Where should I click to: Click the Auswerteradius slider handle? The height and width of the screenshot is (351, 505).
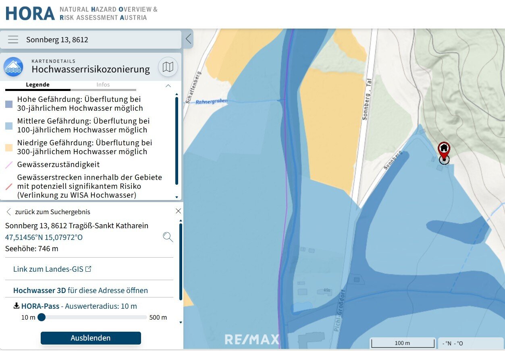[42, 317]
